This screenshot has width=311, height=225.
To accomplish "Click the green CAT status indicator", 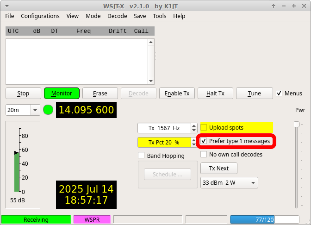I will coord(48,110).
